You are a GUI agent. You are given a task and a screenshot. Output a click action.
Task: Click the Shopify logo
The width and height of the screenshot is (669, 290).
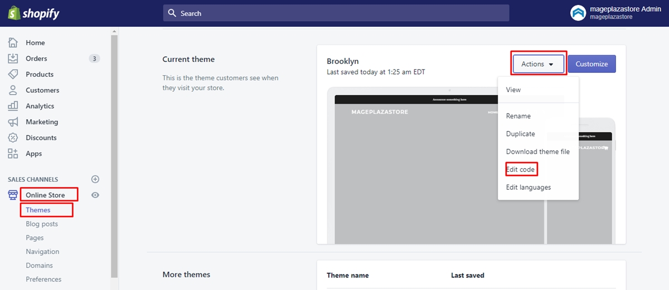[33, 13]
